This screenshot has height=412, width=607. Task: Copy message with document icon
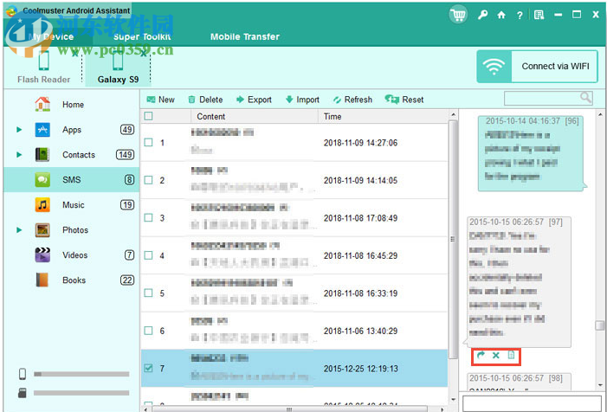click(511, 355)
